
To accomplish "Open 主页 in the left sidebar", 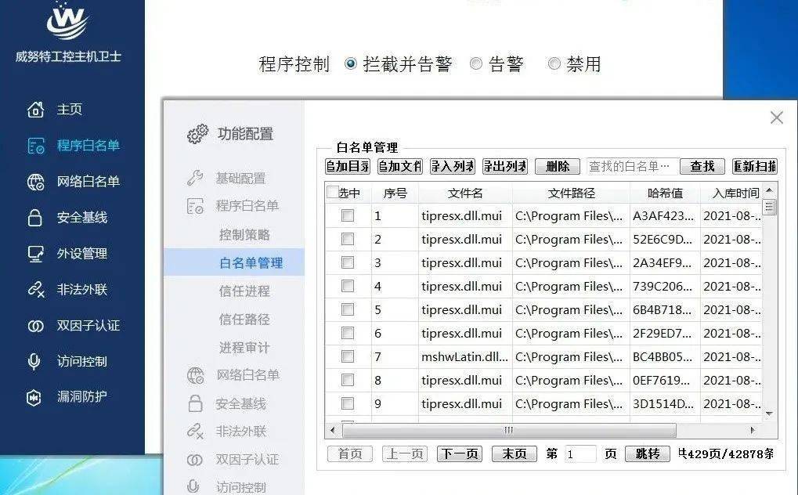I will pos(69,110).
